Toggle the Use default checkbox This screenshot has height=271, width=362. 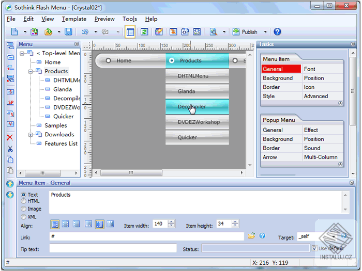(x=314, y=249)
